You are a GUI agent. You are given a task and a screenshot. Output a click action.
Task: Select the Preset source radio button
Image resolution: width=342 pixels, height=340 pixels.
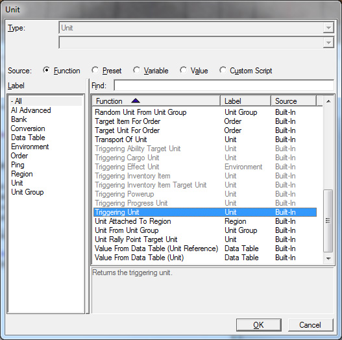[95, 70]
